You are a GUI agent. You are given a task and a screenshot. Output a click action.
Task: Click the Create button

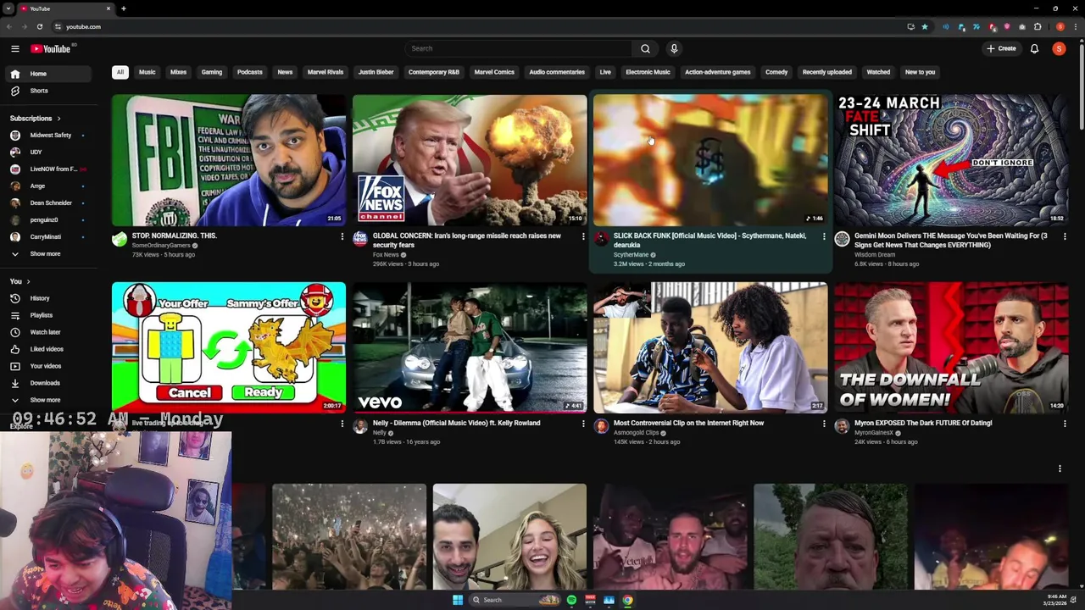click(x=1001, y=48)
